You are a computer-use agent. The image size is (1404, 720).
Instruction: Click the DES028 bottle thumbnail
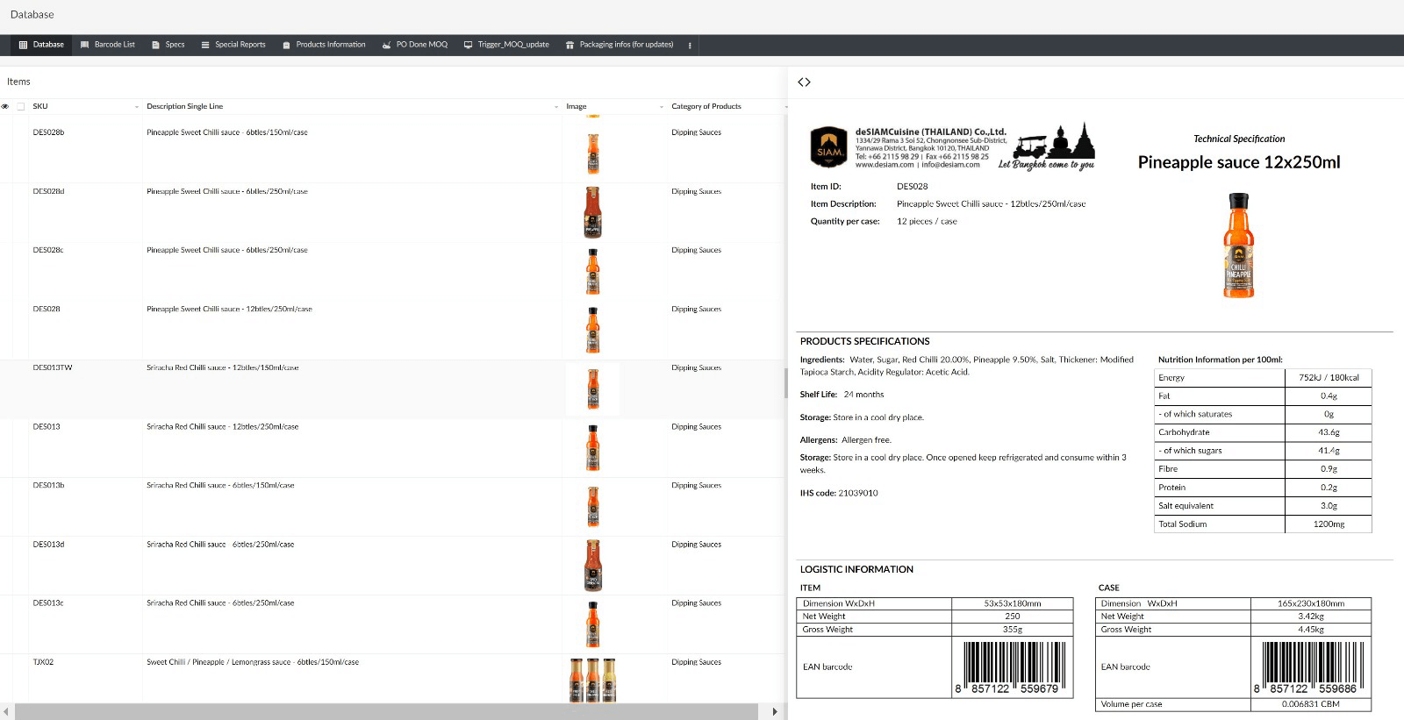tap(593, 330)
